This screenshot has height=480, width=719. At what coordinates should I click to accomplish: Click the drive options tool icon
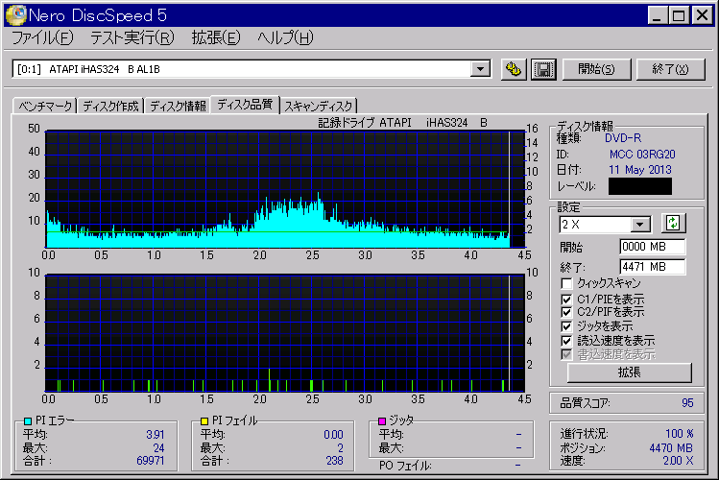514,70
